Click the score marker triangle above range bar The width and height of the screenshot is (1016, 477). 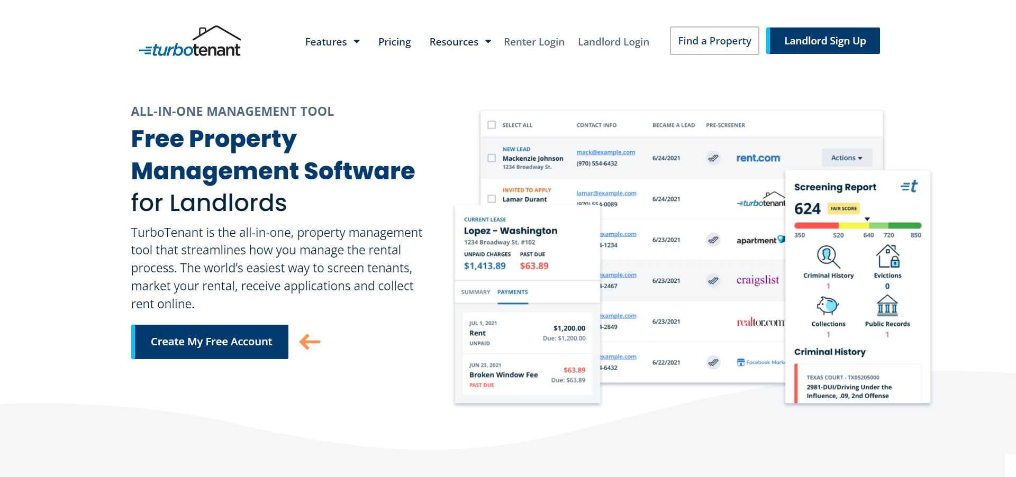pos(867,219)
